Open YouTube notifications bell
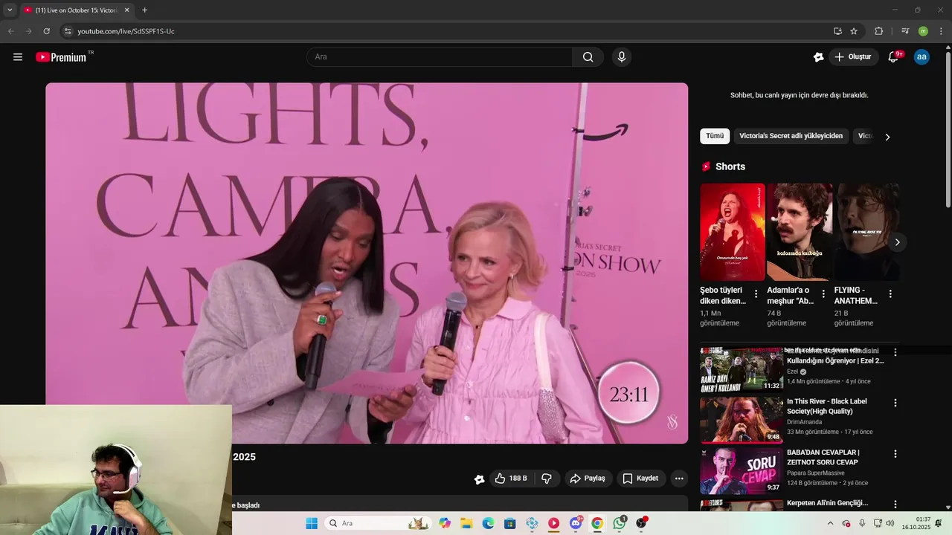This screenshot has height=535, width=952. 893,57
